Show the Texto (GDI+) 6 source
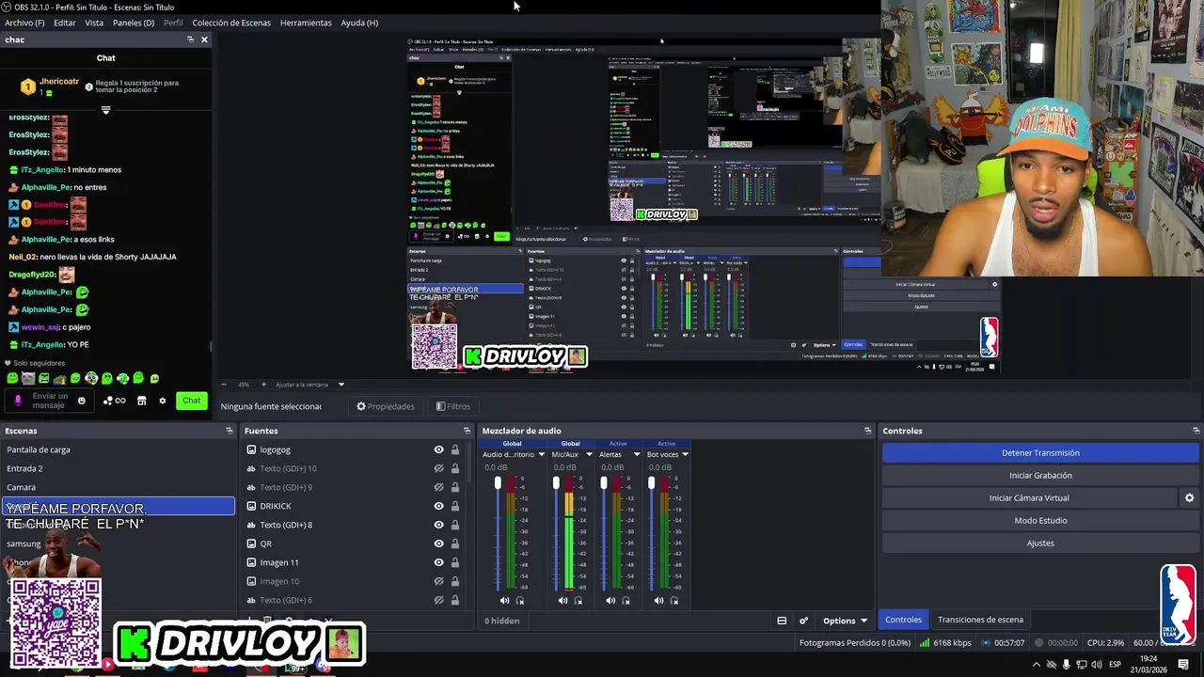1204x677 pixels. [x=438, y=600]
